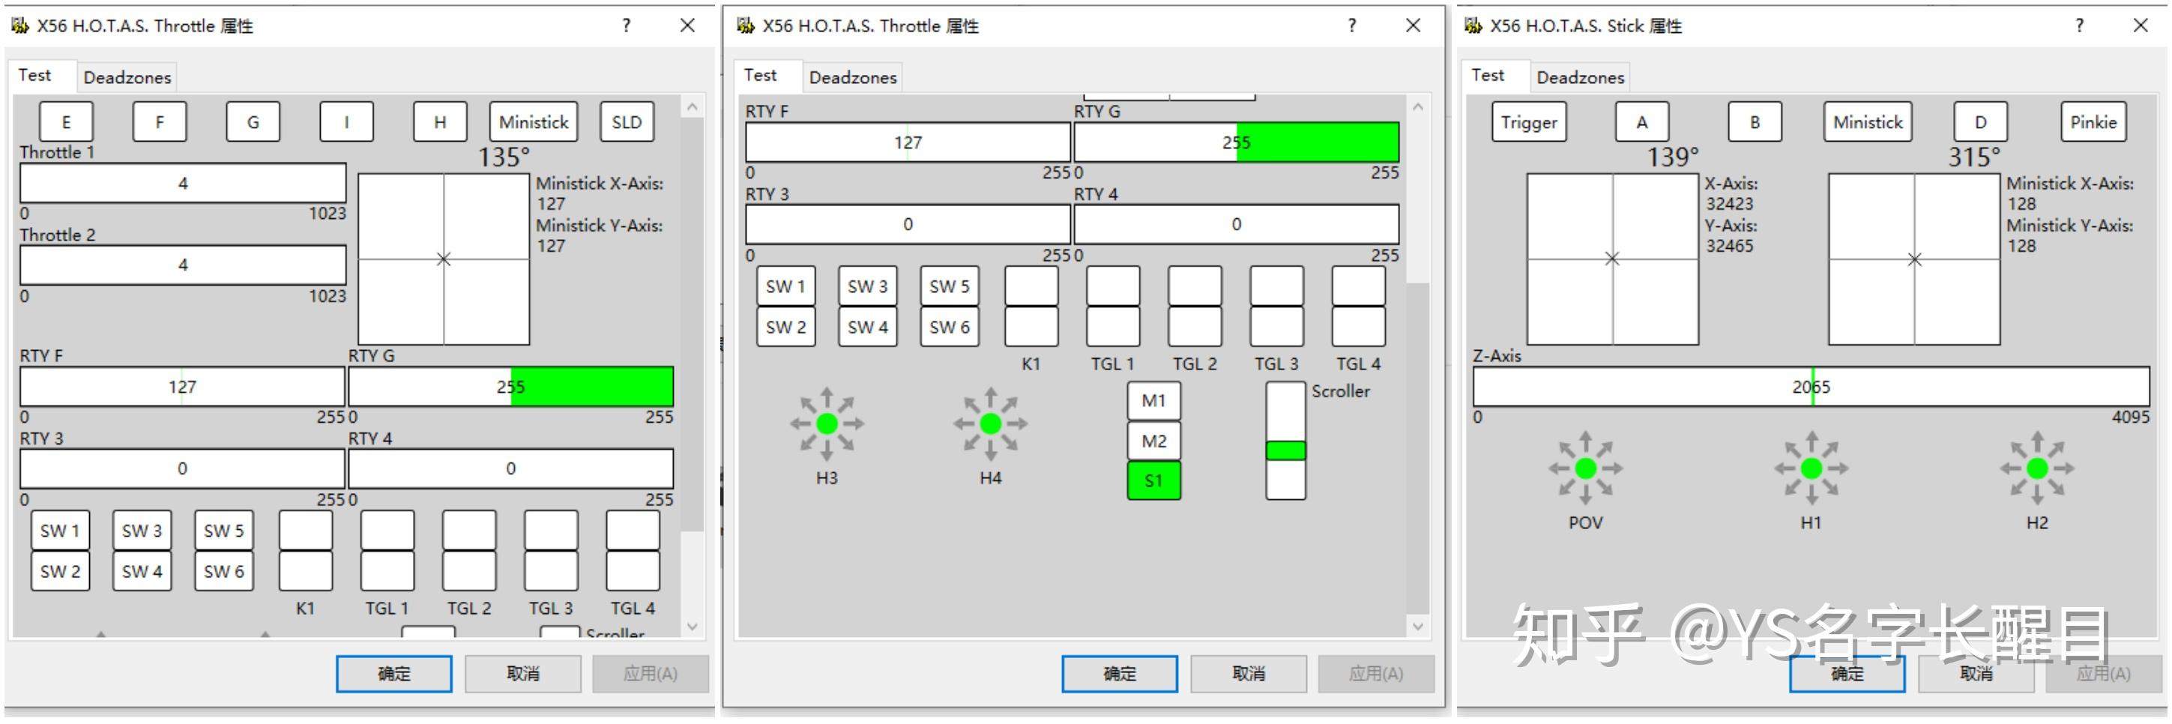Click Ministick crosshair box in Stick window
The image size is (2172, 724).
click(x=1914, y=259)
